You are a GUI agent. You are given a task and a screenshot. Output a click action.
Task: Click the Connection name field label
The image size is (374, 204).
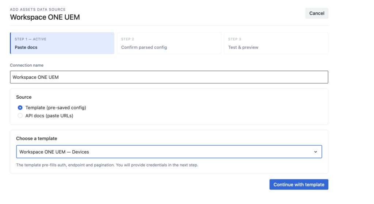(x=27, y=65)
